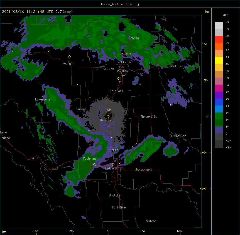Click the Sundre town label
Image resolution: width=240 pixels, height=235 pixels.
coord(81,109)
